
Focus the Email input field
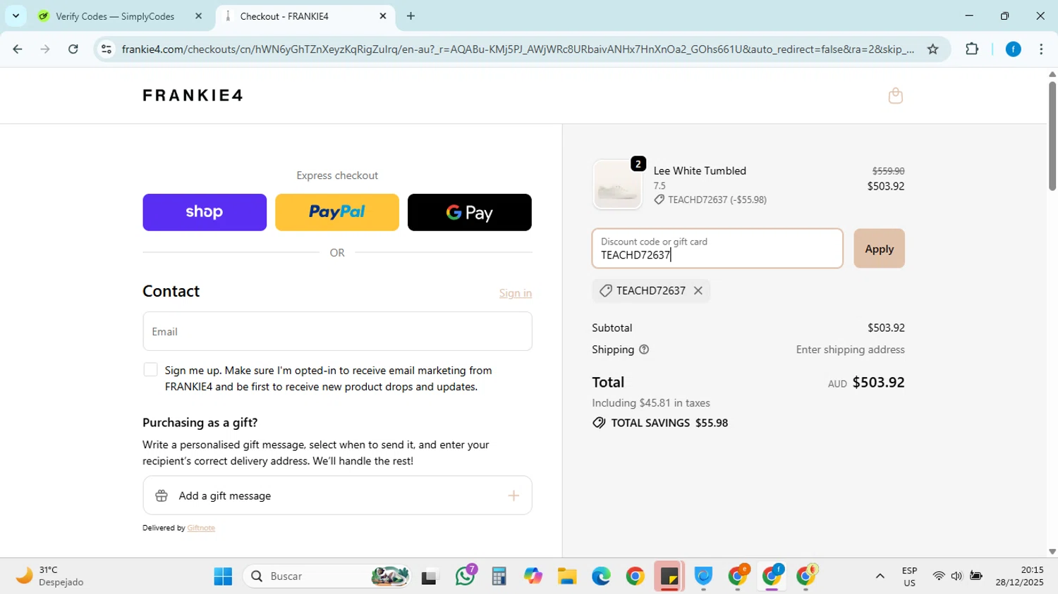(x=337, y=331)
